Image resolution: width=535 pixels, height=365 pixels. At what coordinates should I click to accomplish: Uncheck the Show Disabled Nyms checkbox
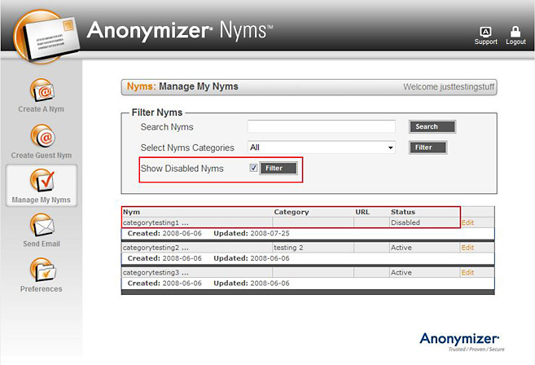click(x=254, y=168)
